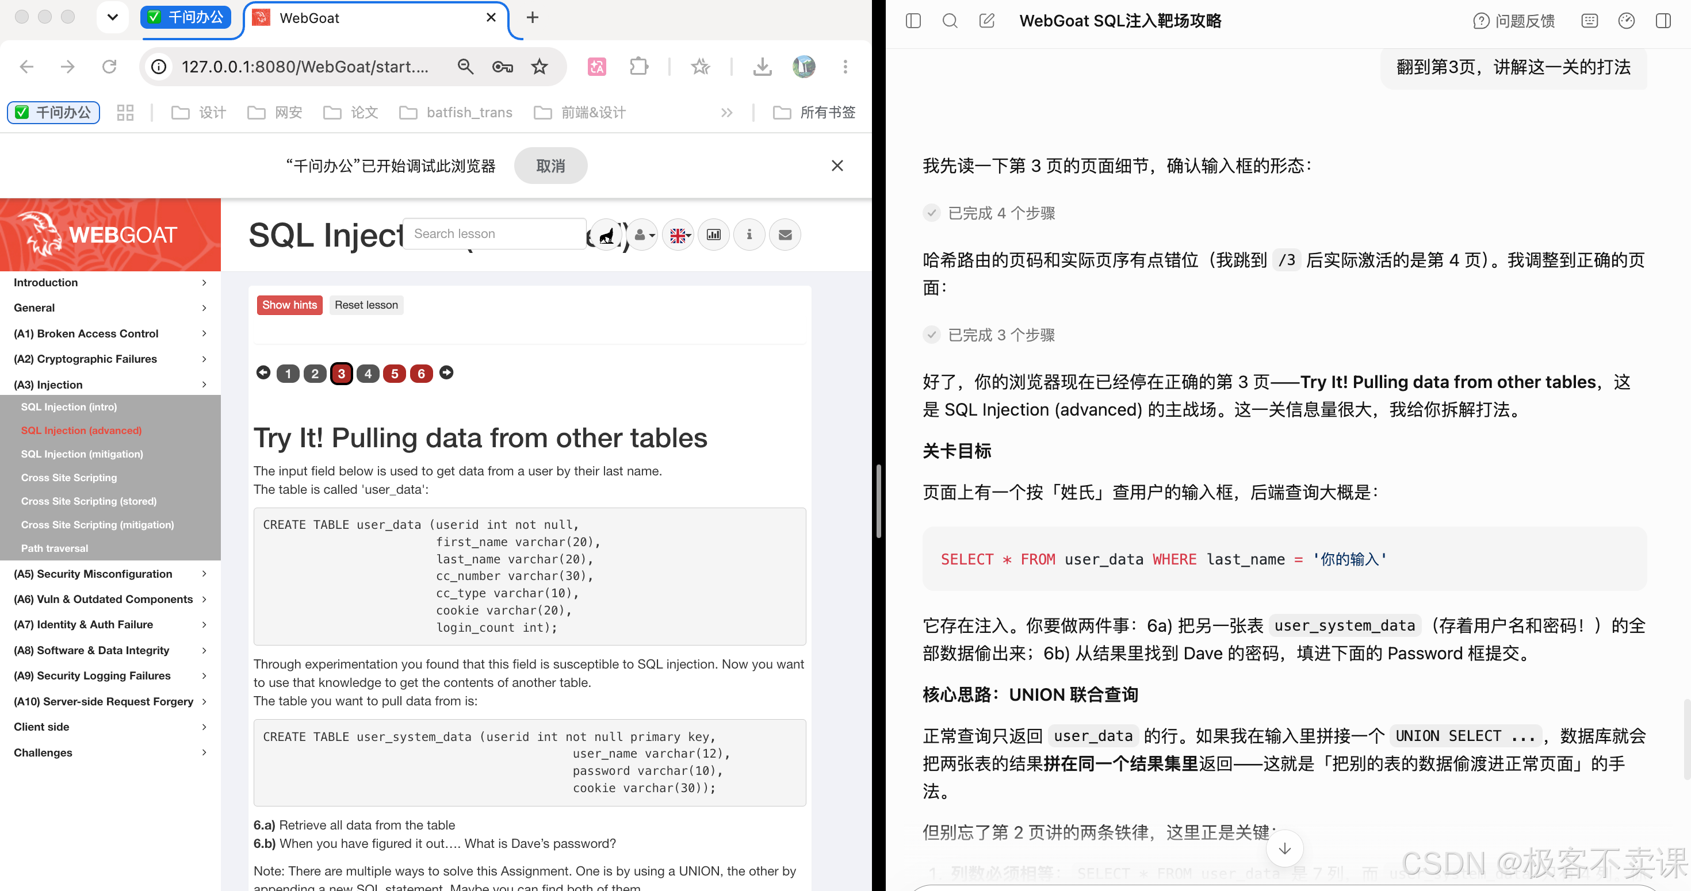The height and width of the screenshot is (891, 1691).
Task: Open the apps grid in bookmarks bar
Action: (x=125, y=113)
